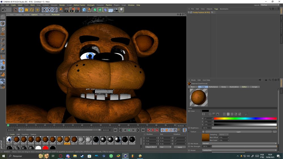The width and height of the screenshot is (283, 159).
Task: Open the MoGraph menu
Action: [91, 5]
